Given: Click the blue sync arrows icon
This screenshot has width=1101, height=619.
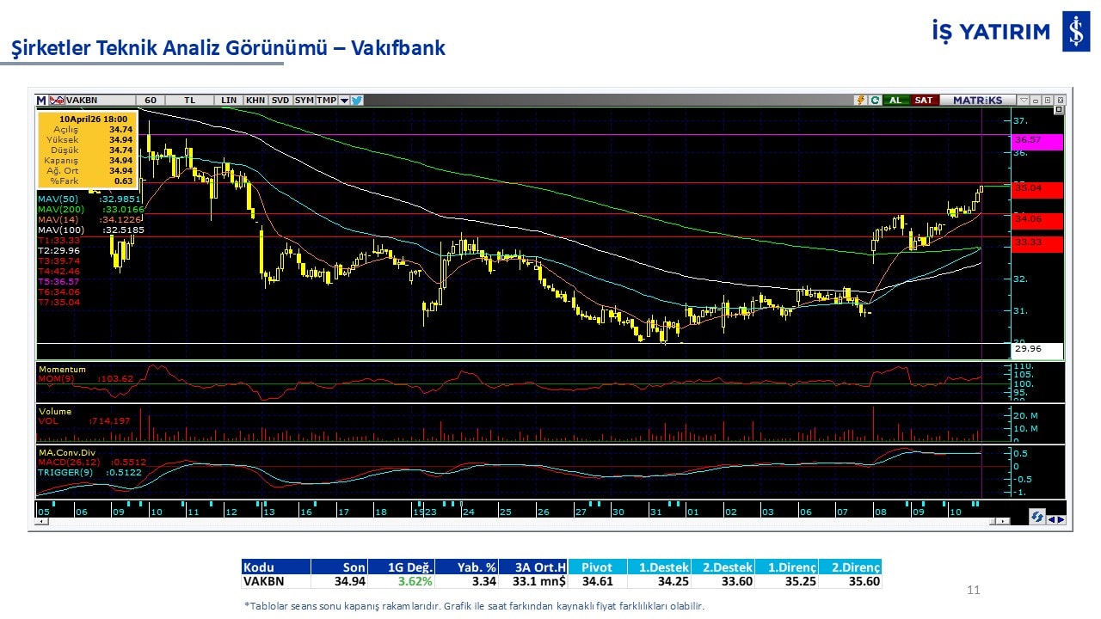Looking at the screenshot, I should [1037, 517].
